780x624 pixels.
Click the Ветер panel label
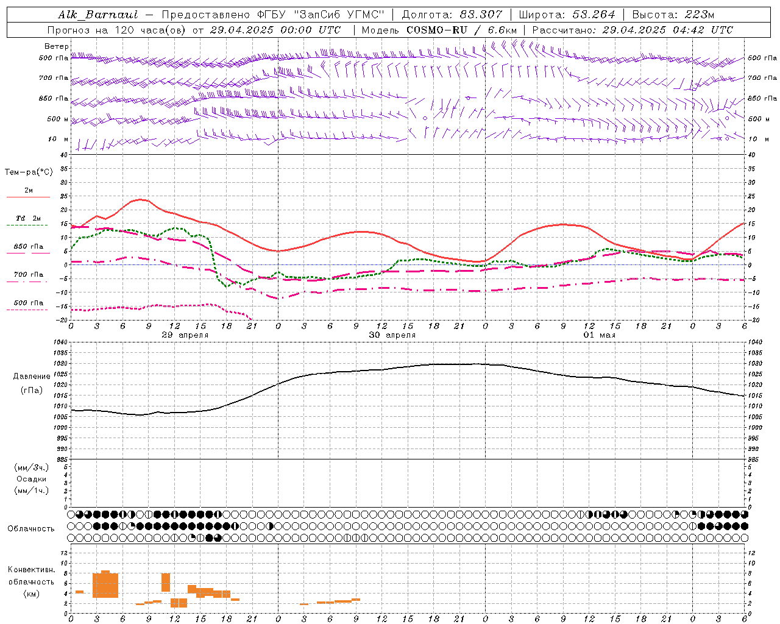click(x=56, y=46)
